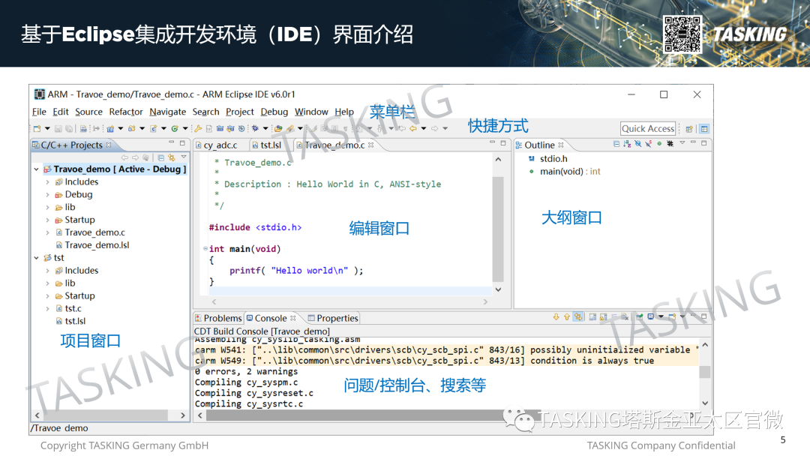Click the Display Selected Console icon
The width and height of the screenshot is (810, 456).
point(651,317)
